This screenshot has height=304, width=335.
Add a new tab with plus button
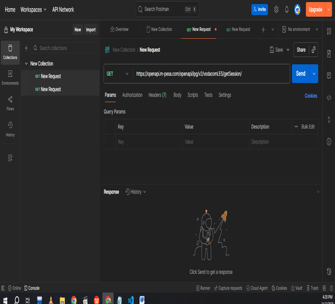pos(263,30)
